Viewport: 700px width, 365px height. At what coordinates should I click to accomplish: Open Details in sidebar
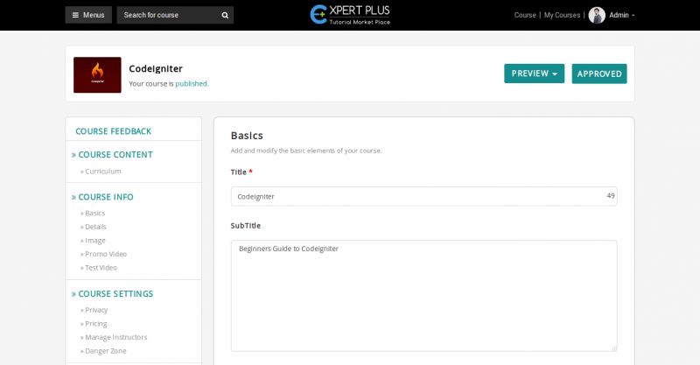tap(95, 227)
